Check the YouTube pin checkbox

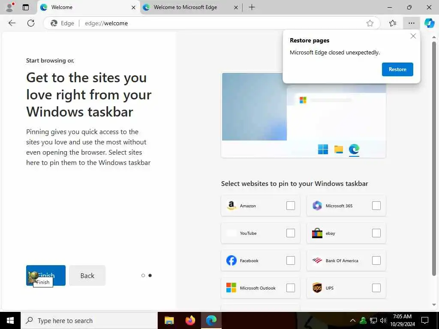coord(290,233)
